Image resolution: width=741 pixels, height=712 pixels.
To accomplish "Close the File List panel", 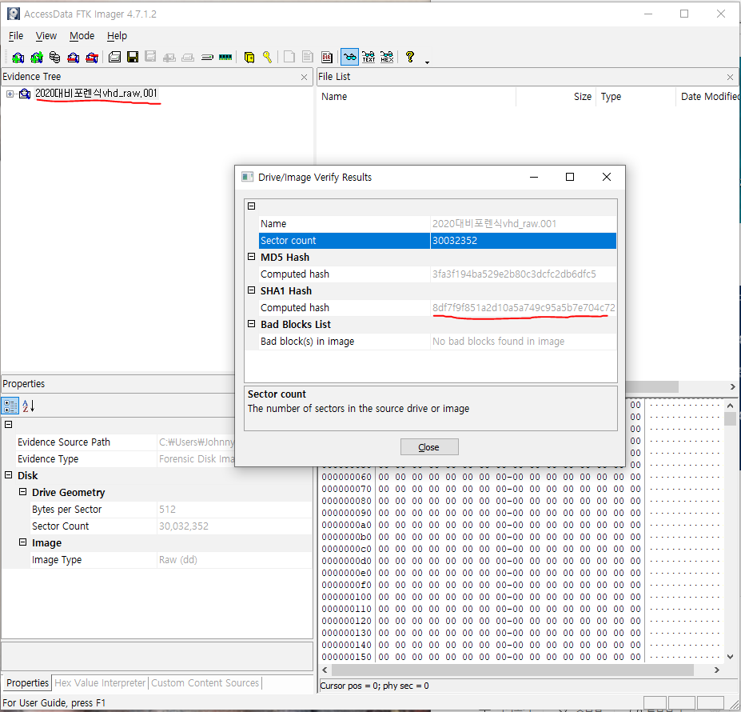I will point(730,77).
